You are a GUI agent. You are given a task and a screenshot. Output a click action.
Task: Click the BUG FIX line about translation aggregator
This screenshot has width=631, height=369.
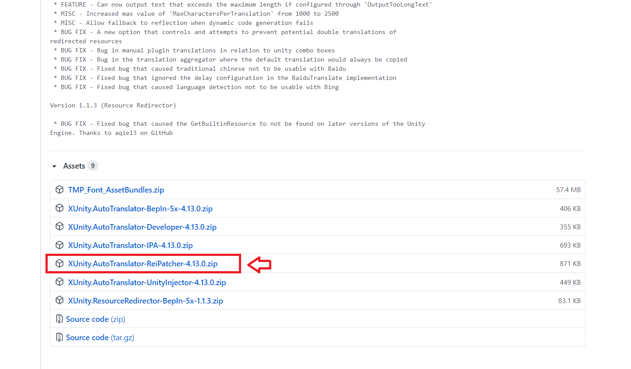[230, 59]
